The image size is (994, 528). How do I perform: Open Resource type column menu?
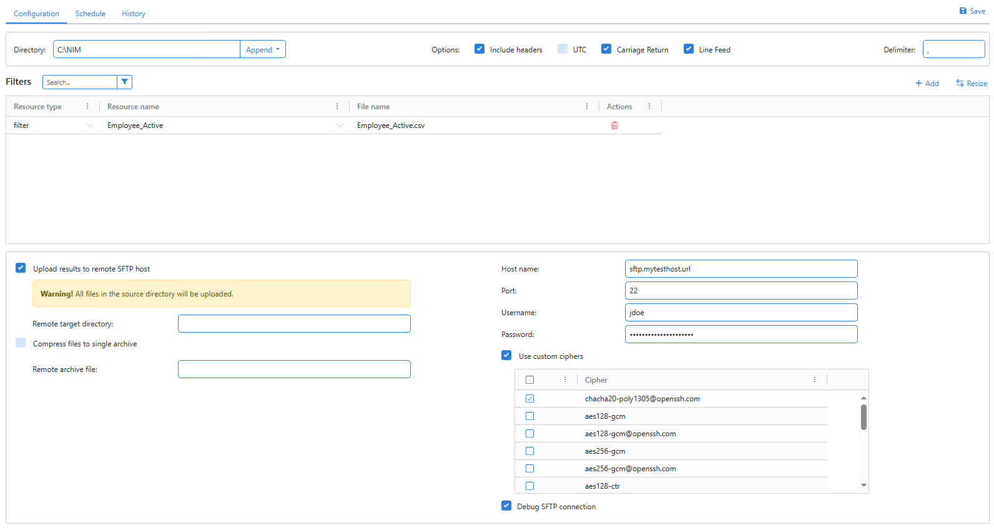click(87, 107)
